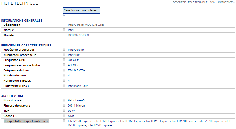Click the Nombre de Threads value 4
236x129 pixels.
pyautogui.click(x=69, y=81)
